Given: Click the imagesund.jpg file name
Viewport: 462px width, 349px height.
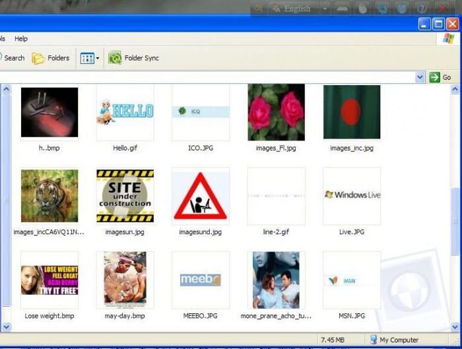Looking at the screenshot, I should (x=201, y=232).
